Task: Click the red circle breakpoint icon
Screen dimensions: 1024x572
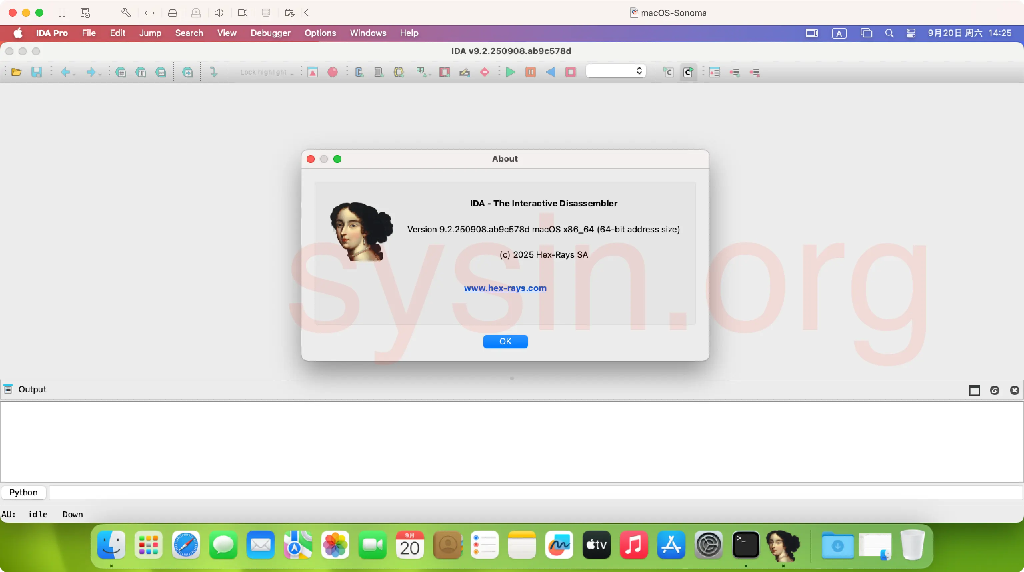Action: click(332, 72)
